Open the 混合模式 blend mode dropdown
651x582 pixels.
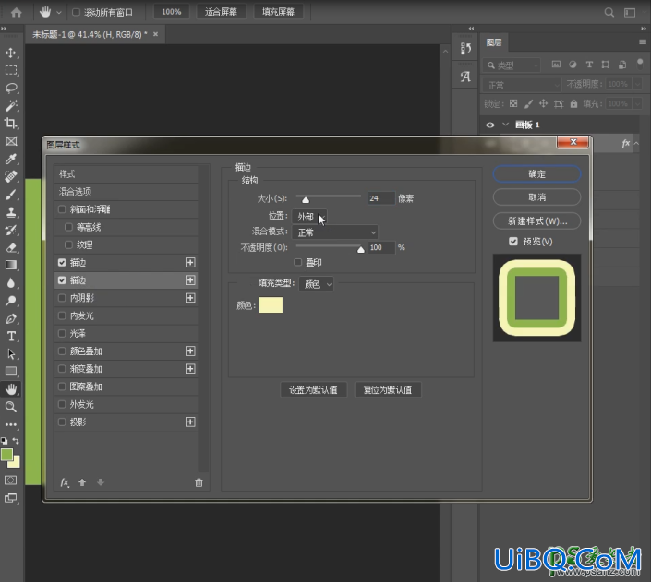335,232
